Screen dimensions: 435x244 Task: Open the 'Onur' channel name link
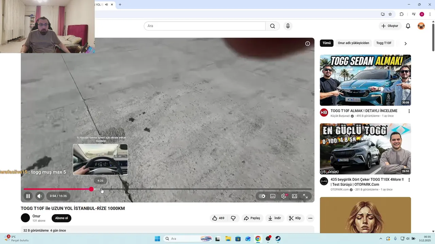(36, 216)
